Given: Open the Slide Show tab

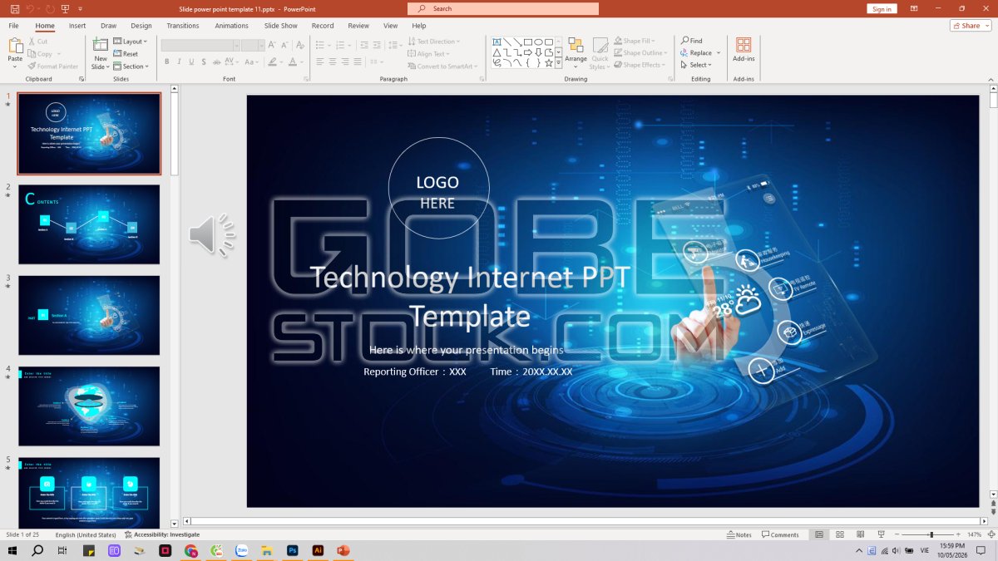Looking at the screenshot, I should click(281, 26).
